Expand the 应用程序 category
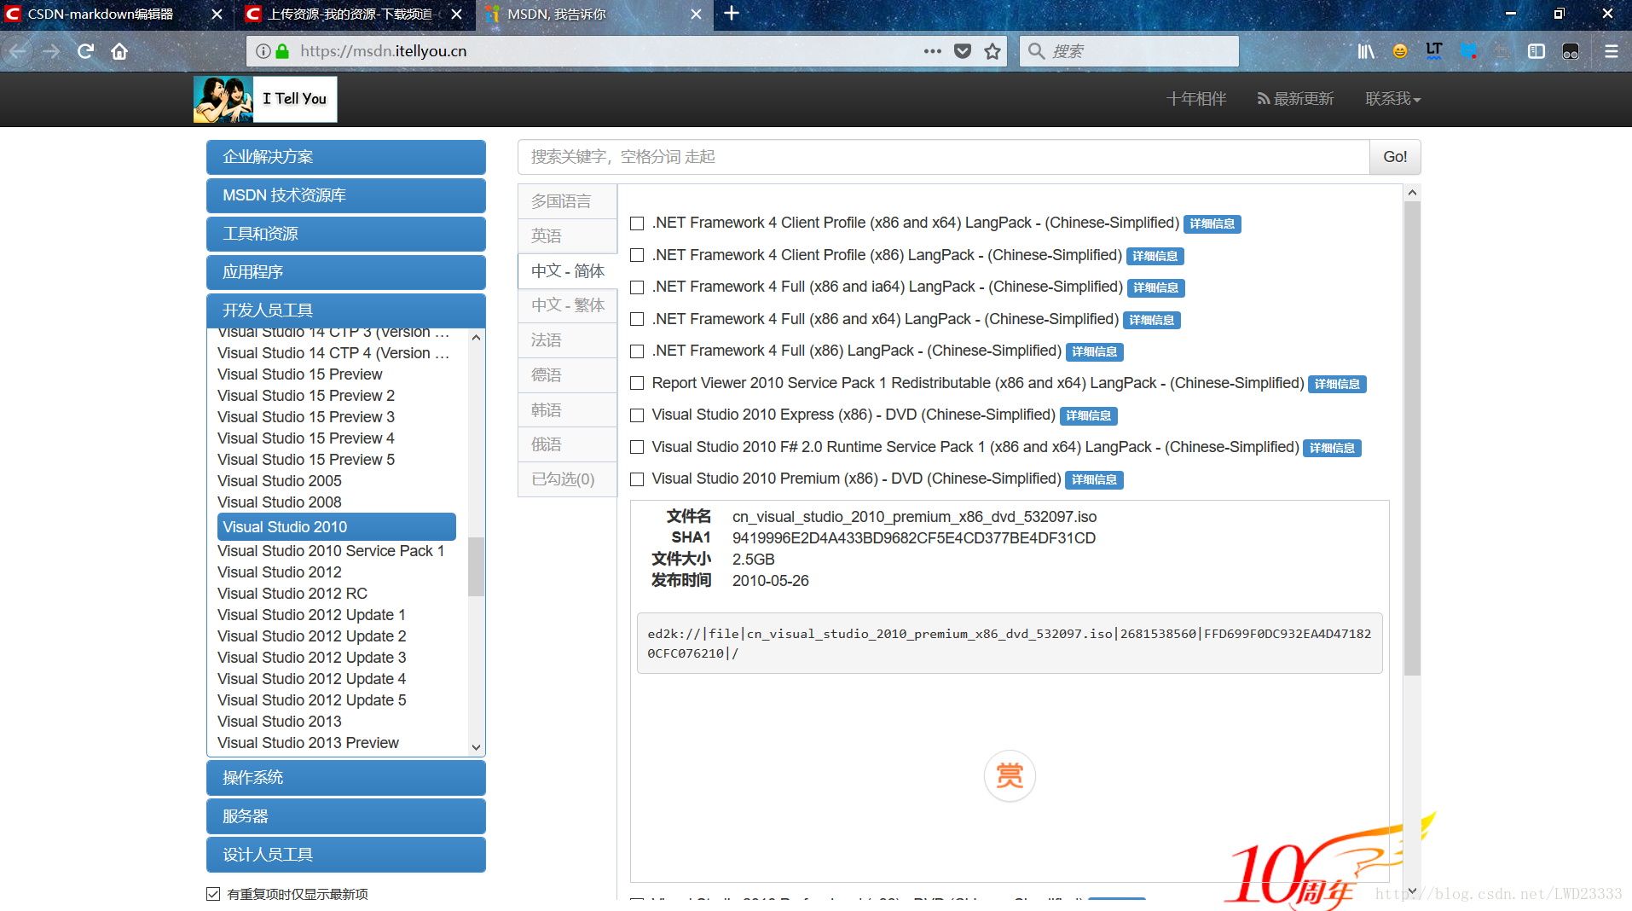 point(346,272)
